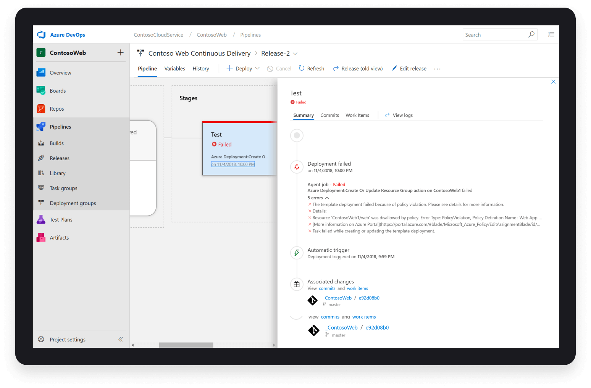Type in the Search input field
Viewport: 591px width, 388px height.
click(494, 35)
